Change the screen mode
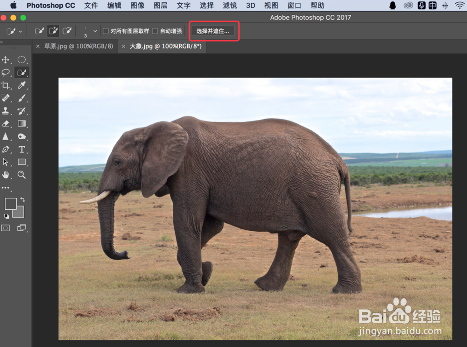This screenshot has height=347, width=467. point(22,228)
